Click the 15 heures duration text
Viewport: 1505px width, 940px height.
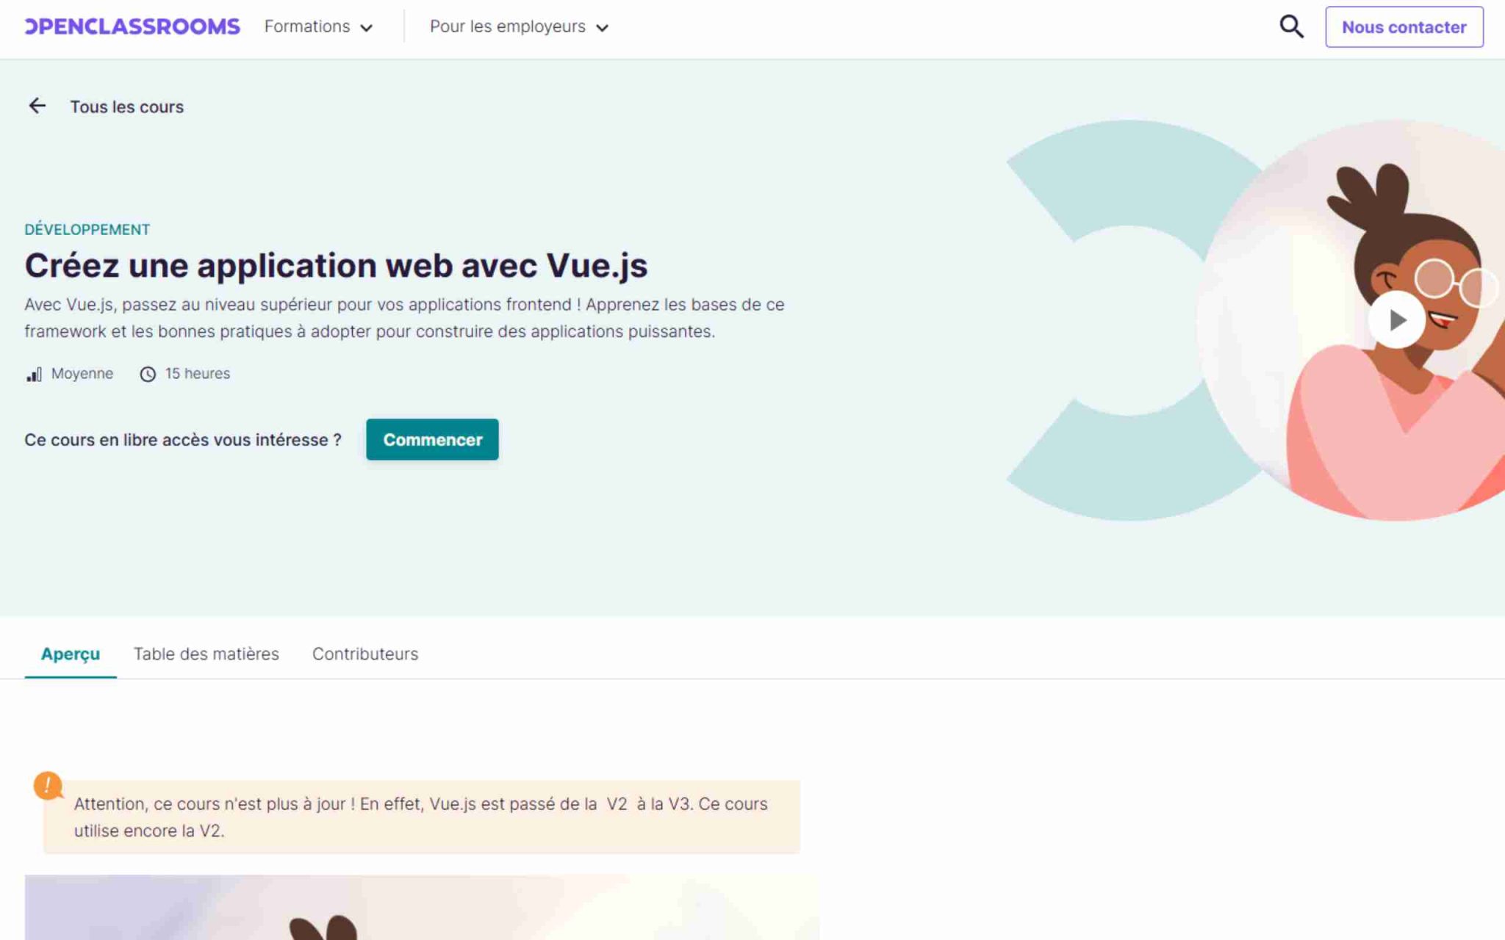click(198, 374)
